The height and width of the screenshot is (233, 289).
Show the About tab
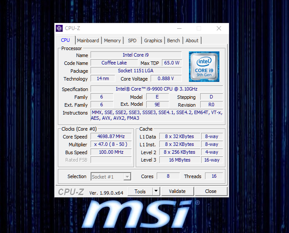point(192,41)
